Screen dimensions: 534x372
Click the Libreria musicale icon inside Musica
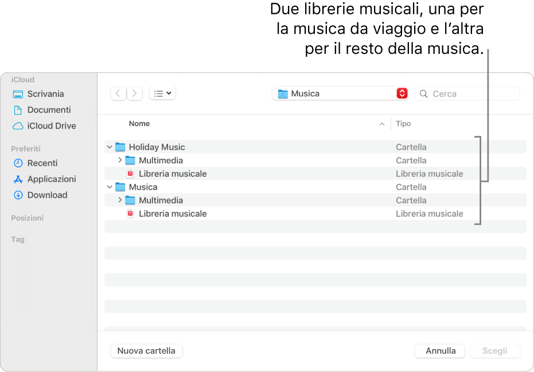point(130,213)
